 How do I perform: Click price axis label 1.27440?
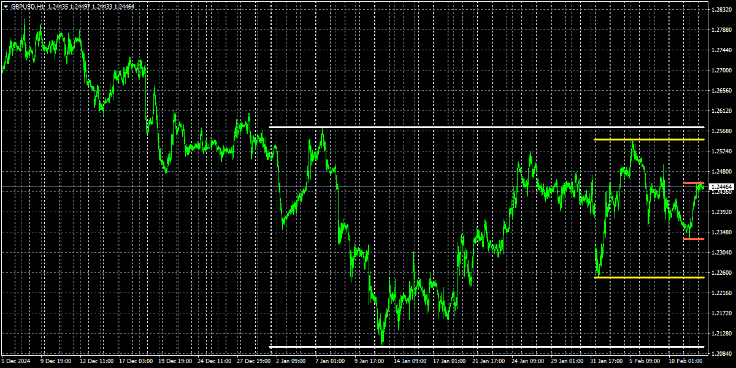(721, 50)
